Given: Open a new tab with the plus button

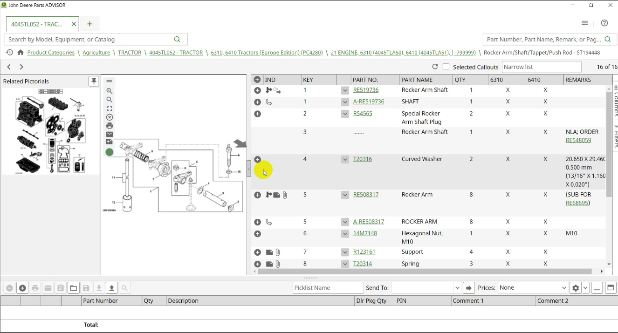Looking at the screenshot, I should tap(90, 24).
